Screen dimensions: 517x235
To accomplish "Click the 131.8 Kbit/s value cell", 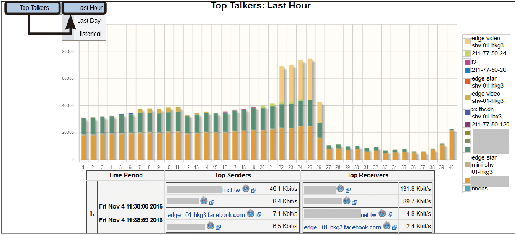I will [416, 189].
